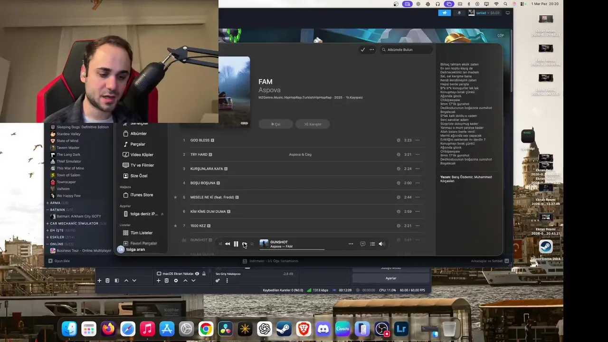Open sanlad account dropdown in Steam

point(484,13)
